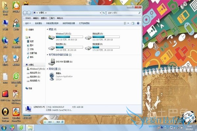The image size is (197, 131).
Task: Open the 工具(T) menu
Action: (x=52, y=18)
